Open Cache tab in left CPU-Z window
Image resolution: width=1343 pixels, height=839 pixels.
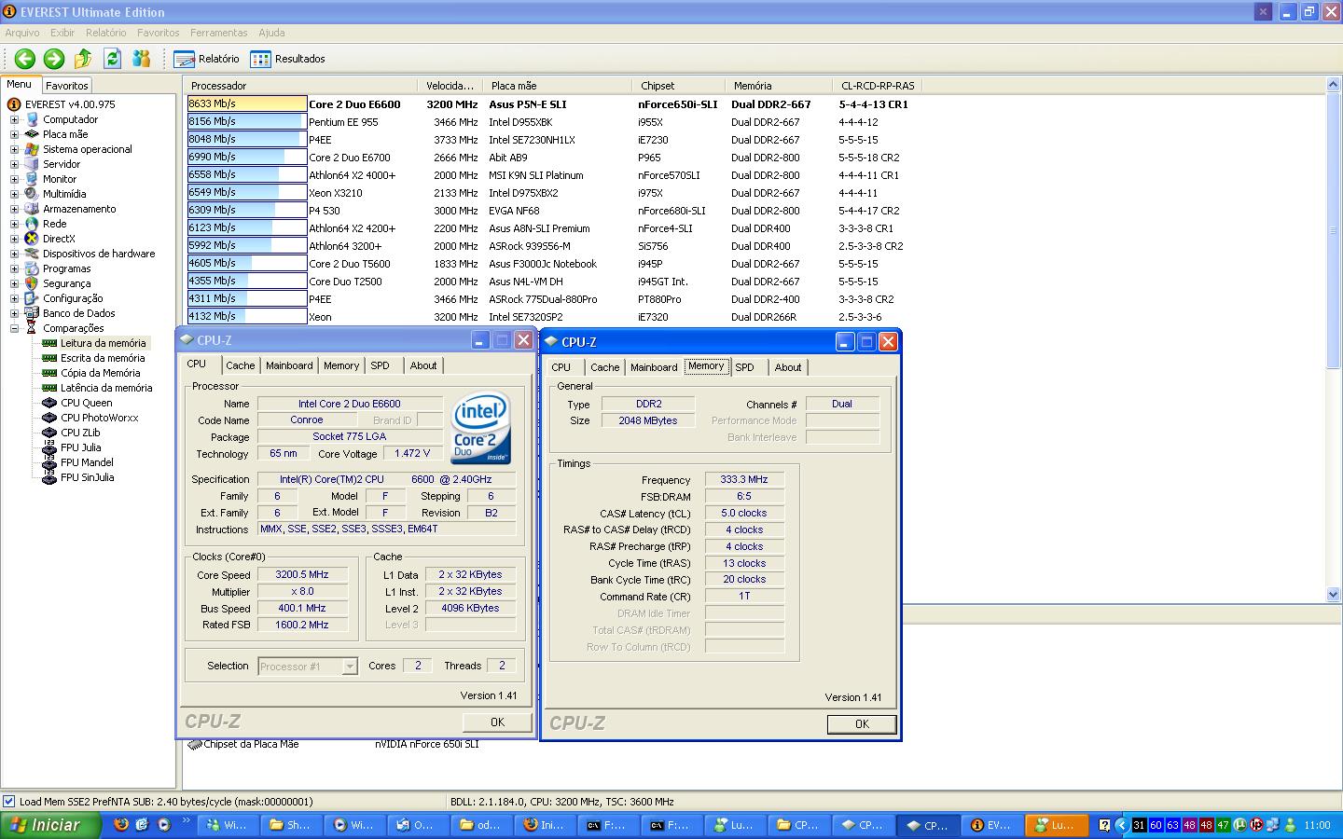pos(240,365)
